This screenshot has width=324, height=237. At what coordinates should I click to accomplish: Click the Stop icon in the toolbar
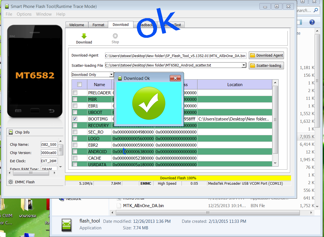(115, 36)
